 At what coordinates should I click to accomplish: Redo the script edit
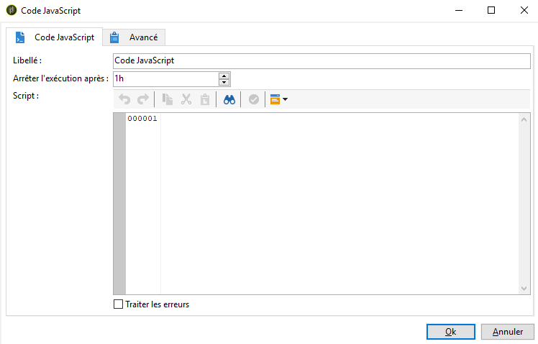(x=143, y=99)
